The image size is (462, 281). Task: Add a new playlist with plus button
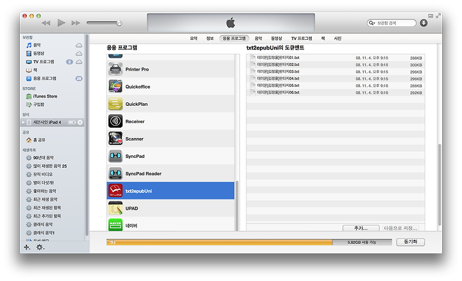point(27,248)
